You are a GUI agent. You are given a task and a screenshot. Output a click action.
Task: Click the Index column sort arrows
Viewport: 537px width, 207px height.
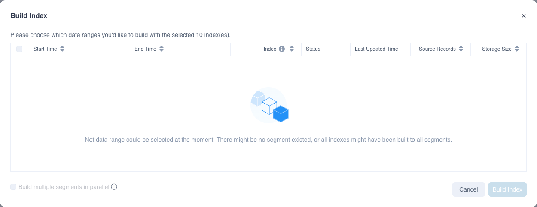(292, 49)
